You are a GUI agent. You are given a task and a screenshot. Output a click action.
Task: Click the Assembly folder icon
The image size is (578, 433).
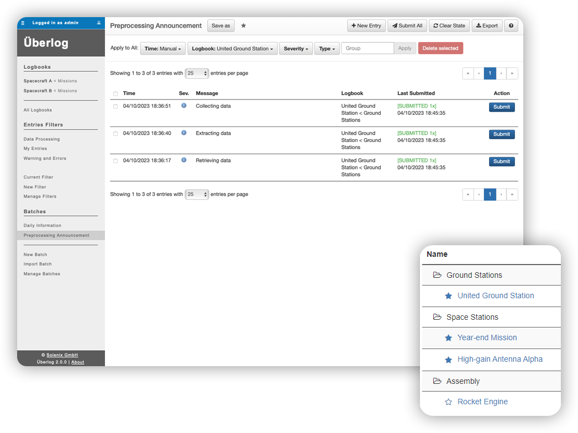tap(437, 381)
